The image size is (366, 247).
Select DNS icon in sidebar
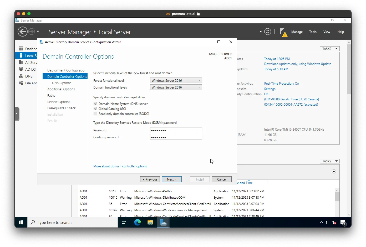tap(21, 76)
